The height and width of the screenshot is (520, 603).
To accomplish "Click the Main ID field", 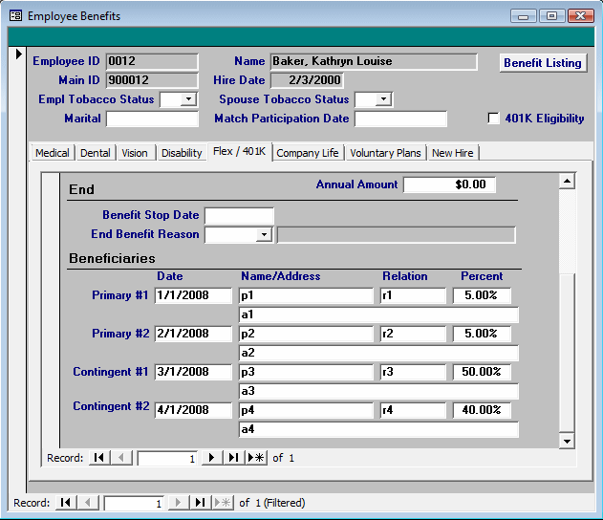I will coord(152,80).
